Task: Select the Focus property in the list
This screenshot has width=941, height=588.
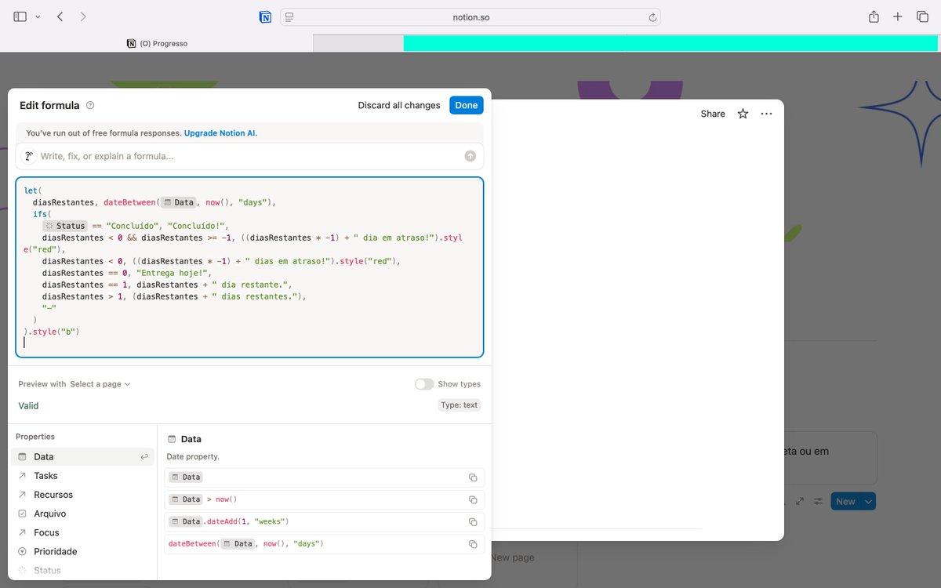Action: [82, 532]
